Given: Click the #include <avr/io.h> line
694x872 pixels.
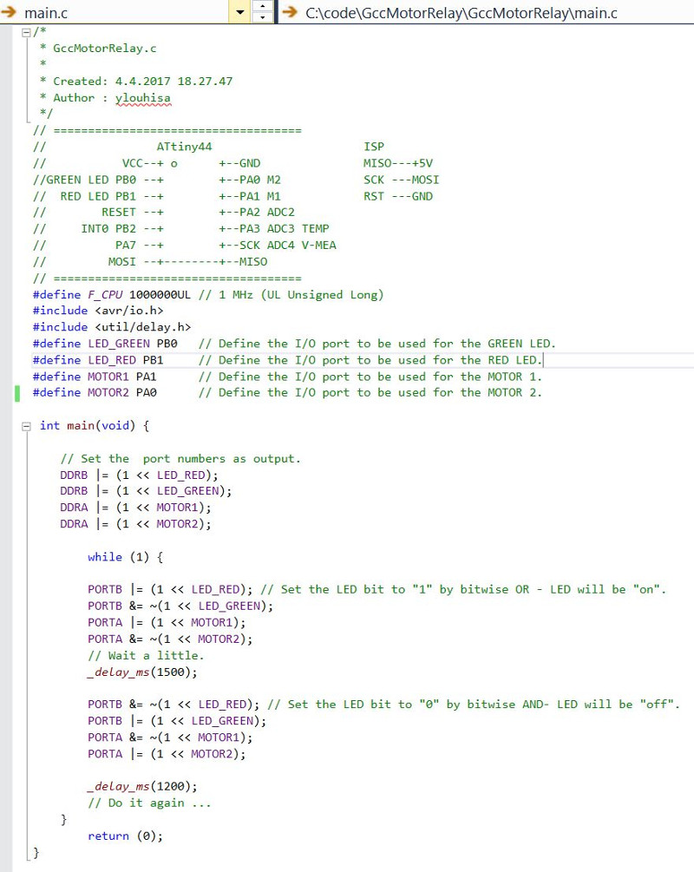Looking at the screenshot, I should 95,310.
